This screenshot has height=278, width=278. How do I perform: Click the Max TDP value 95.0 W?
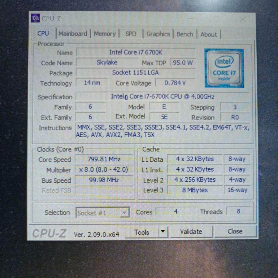point(183,63)
